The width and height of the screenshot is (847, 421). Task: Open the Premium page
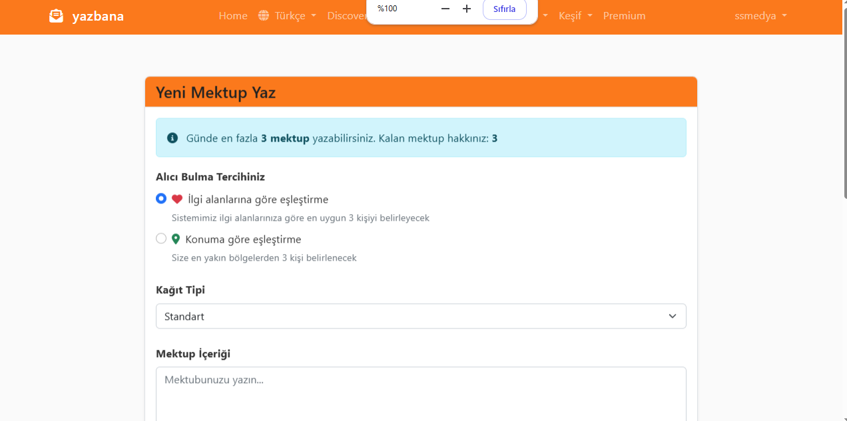coord(624,16)
